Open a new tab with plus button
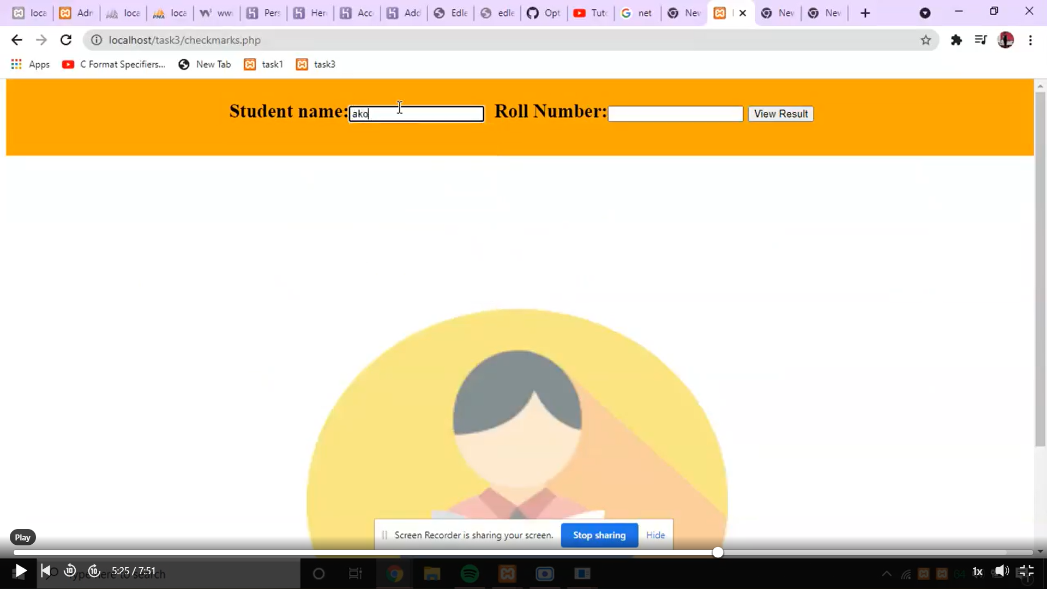Image resolution: width=1047 pixels, height=589 pixels. (865, 13)
